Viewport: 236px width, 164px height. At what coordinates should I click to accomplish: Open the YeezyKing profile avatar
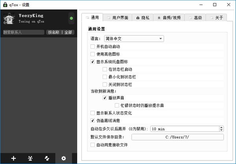(9, 18)
